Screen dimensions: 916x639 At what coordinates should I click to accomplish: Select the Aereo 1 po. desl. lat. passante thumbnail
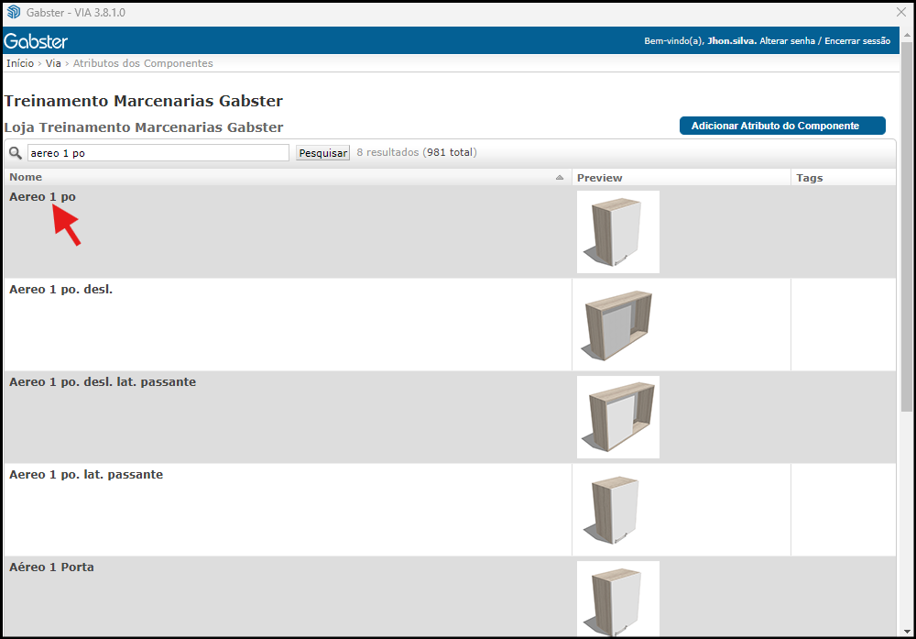pos(617,417)
